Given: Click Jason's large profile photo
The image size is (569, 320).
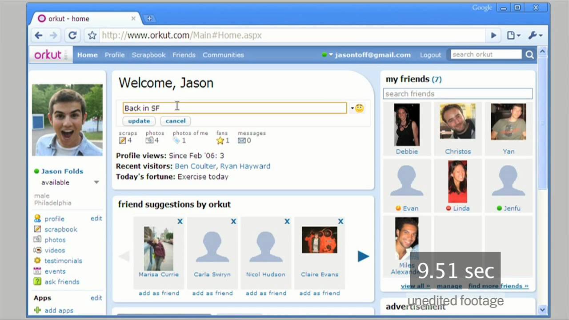Looking at the screenshot, I should tap(67, 120).
